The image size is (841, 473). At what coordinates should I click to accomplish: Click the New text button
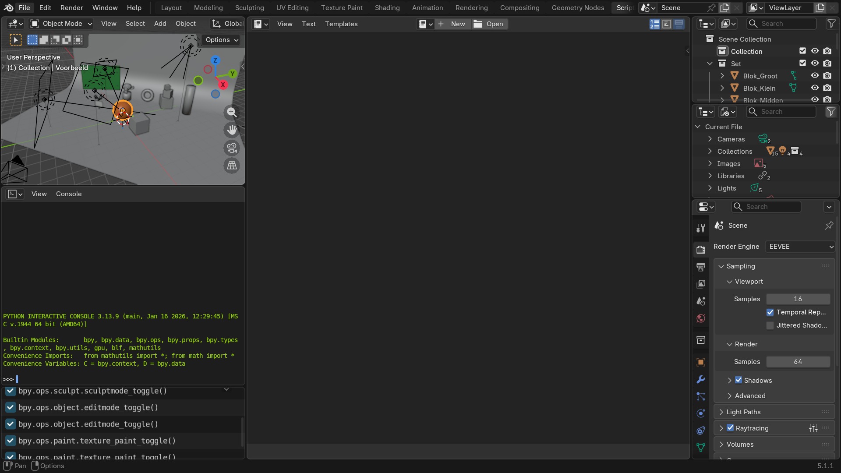[x=453, y=24]
